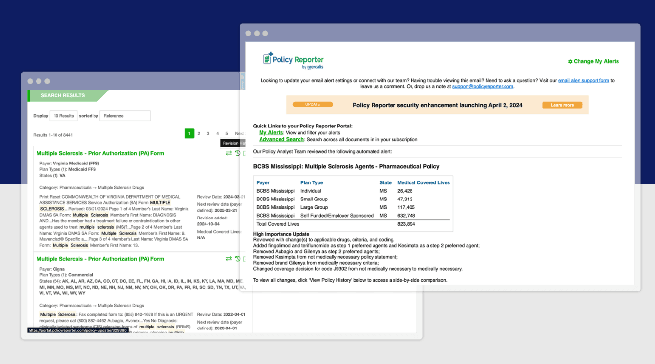The width and height of the screenshot is (655, 364).
Task: Click the State column header
Action: (x=386, y=182)
